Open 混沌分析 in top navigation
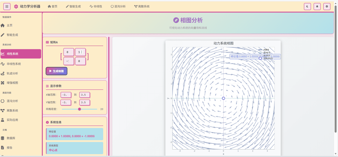Image resolution: width=338 pixels, height=157 pixels. (118, 7)
